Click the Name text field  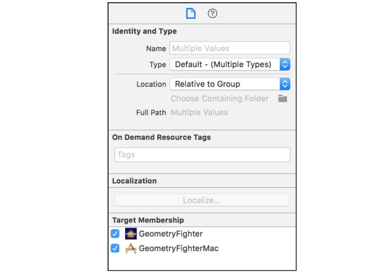coord(230,48)
